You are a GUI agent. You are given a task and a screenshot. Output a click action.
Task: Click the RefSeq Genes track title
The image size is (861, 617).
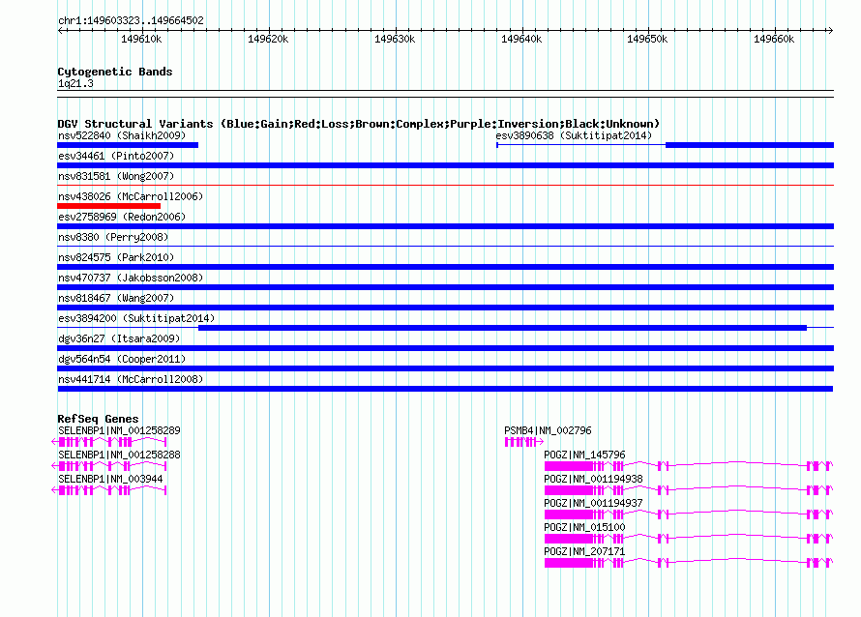click(x=98, y=419)
